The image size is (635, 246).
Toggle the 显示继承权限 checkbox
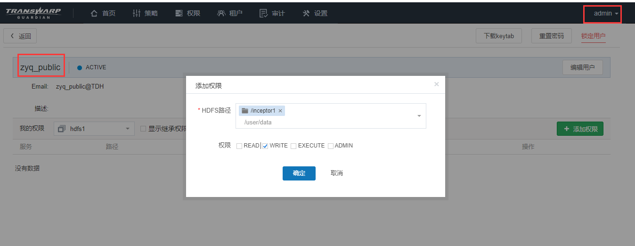coord(143,129)
